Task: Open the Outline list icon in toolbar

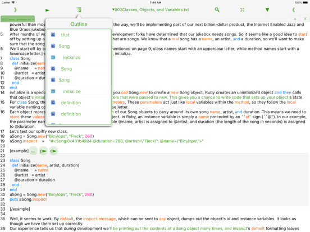Action: [79, 10]
